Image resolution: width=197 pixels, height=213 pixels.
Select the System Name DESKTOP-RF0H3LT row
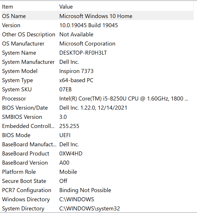tap(97, 53)
